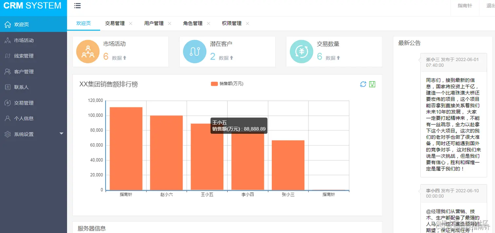Viewport: 495px width, 233px height.
Task: Expand the 系统设置 dropdown arrow
Action: pos(62,134)
